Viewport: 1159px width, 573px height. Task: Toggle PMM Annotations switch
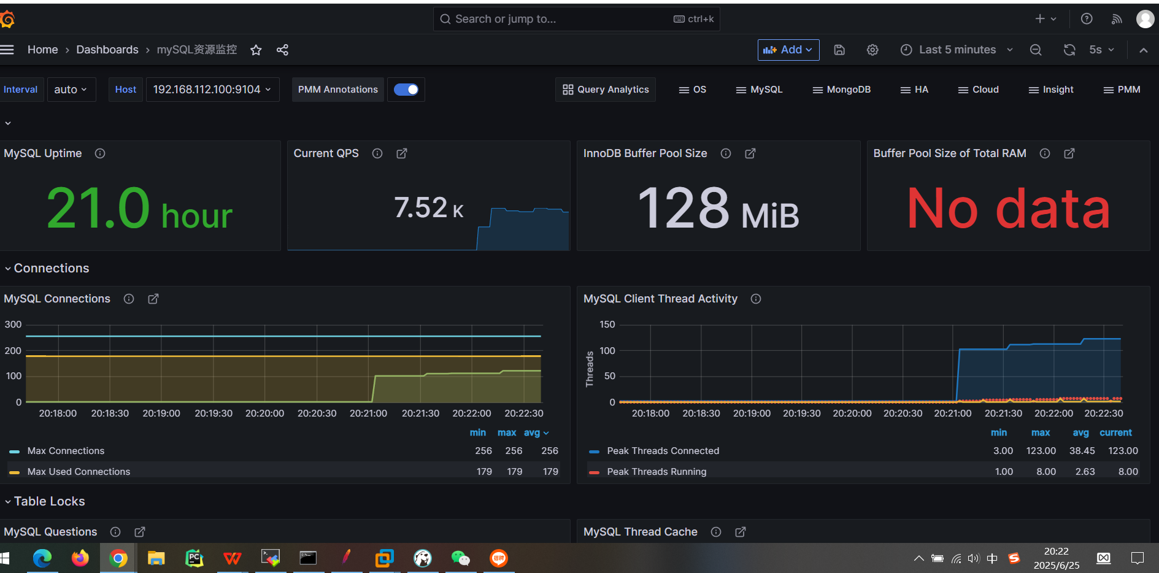click(x=406, y=90)
